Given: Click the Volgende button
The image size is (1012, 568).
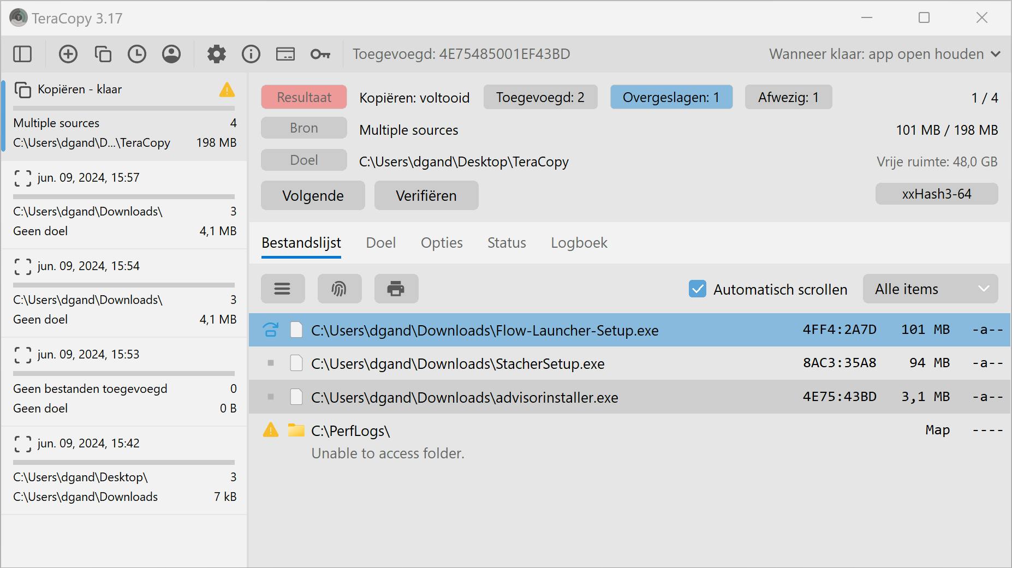Looking at the screenshot, I should pos(313,195).
